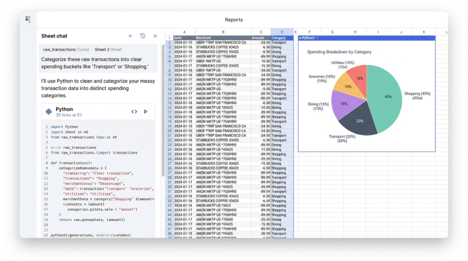Viewport: 468px width, 261px height.
Task: Click the Groceries (10%) chart label
Action: coord(322,79)
